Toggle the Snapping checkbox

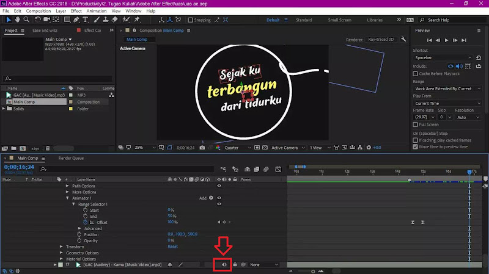tap(190, 20)
